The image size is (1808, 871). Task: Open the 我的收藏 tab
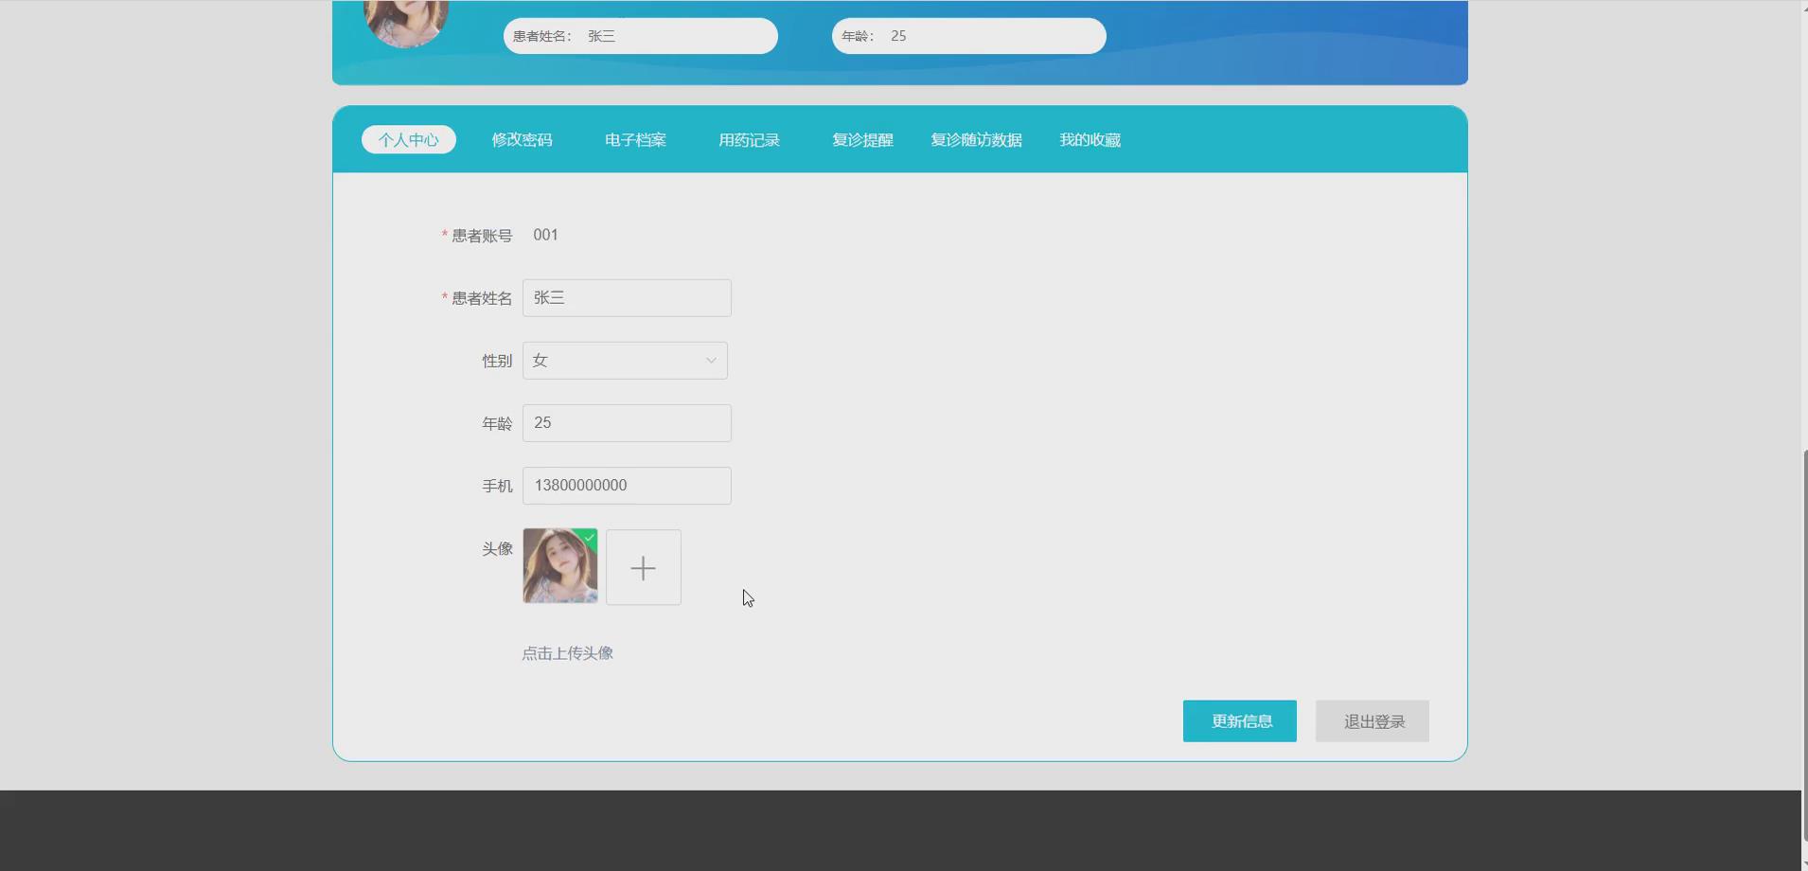1090,139
